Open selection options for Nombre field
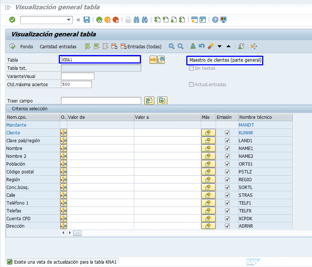Image resolution: width=312 pixels, height=267 pixels. coord(64,148)
